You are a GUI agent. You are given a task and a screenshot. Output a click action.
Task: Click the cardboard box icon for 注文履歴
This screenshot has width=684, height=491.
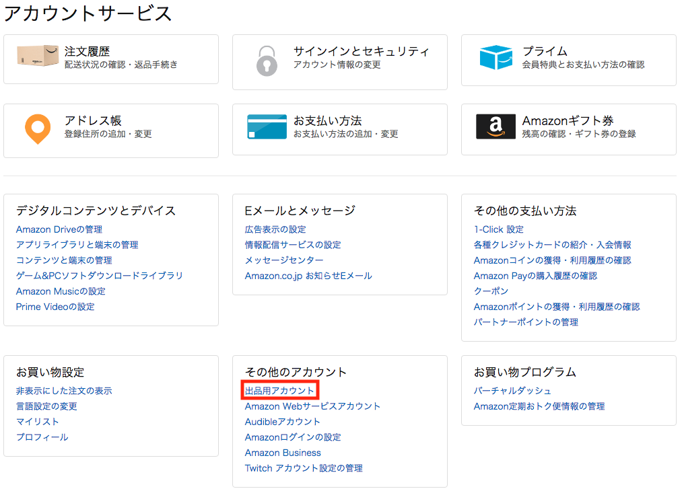coord(38,56)
